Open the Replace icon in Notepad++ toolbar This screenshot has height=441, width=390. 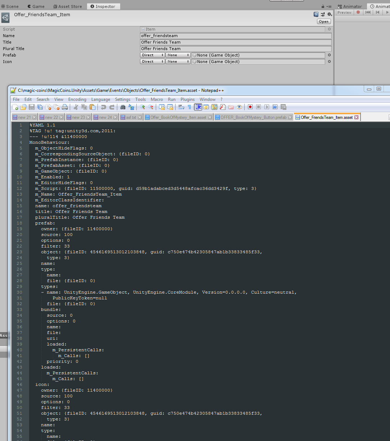pyautogui.click(x=131, y=107)
